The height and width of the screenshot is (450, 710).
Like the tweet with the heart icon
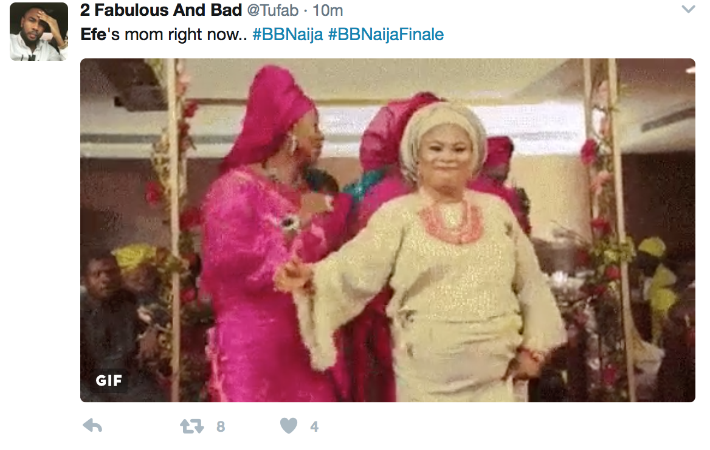tap(288, 426)
